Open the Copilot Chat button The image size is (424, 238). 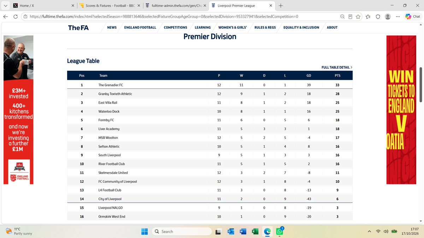click(413, 17)
